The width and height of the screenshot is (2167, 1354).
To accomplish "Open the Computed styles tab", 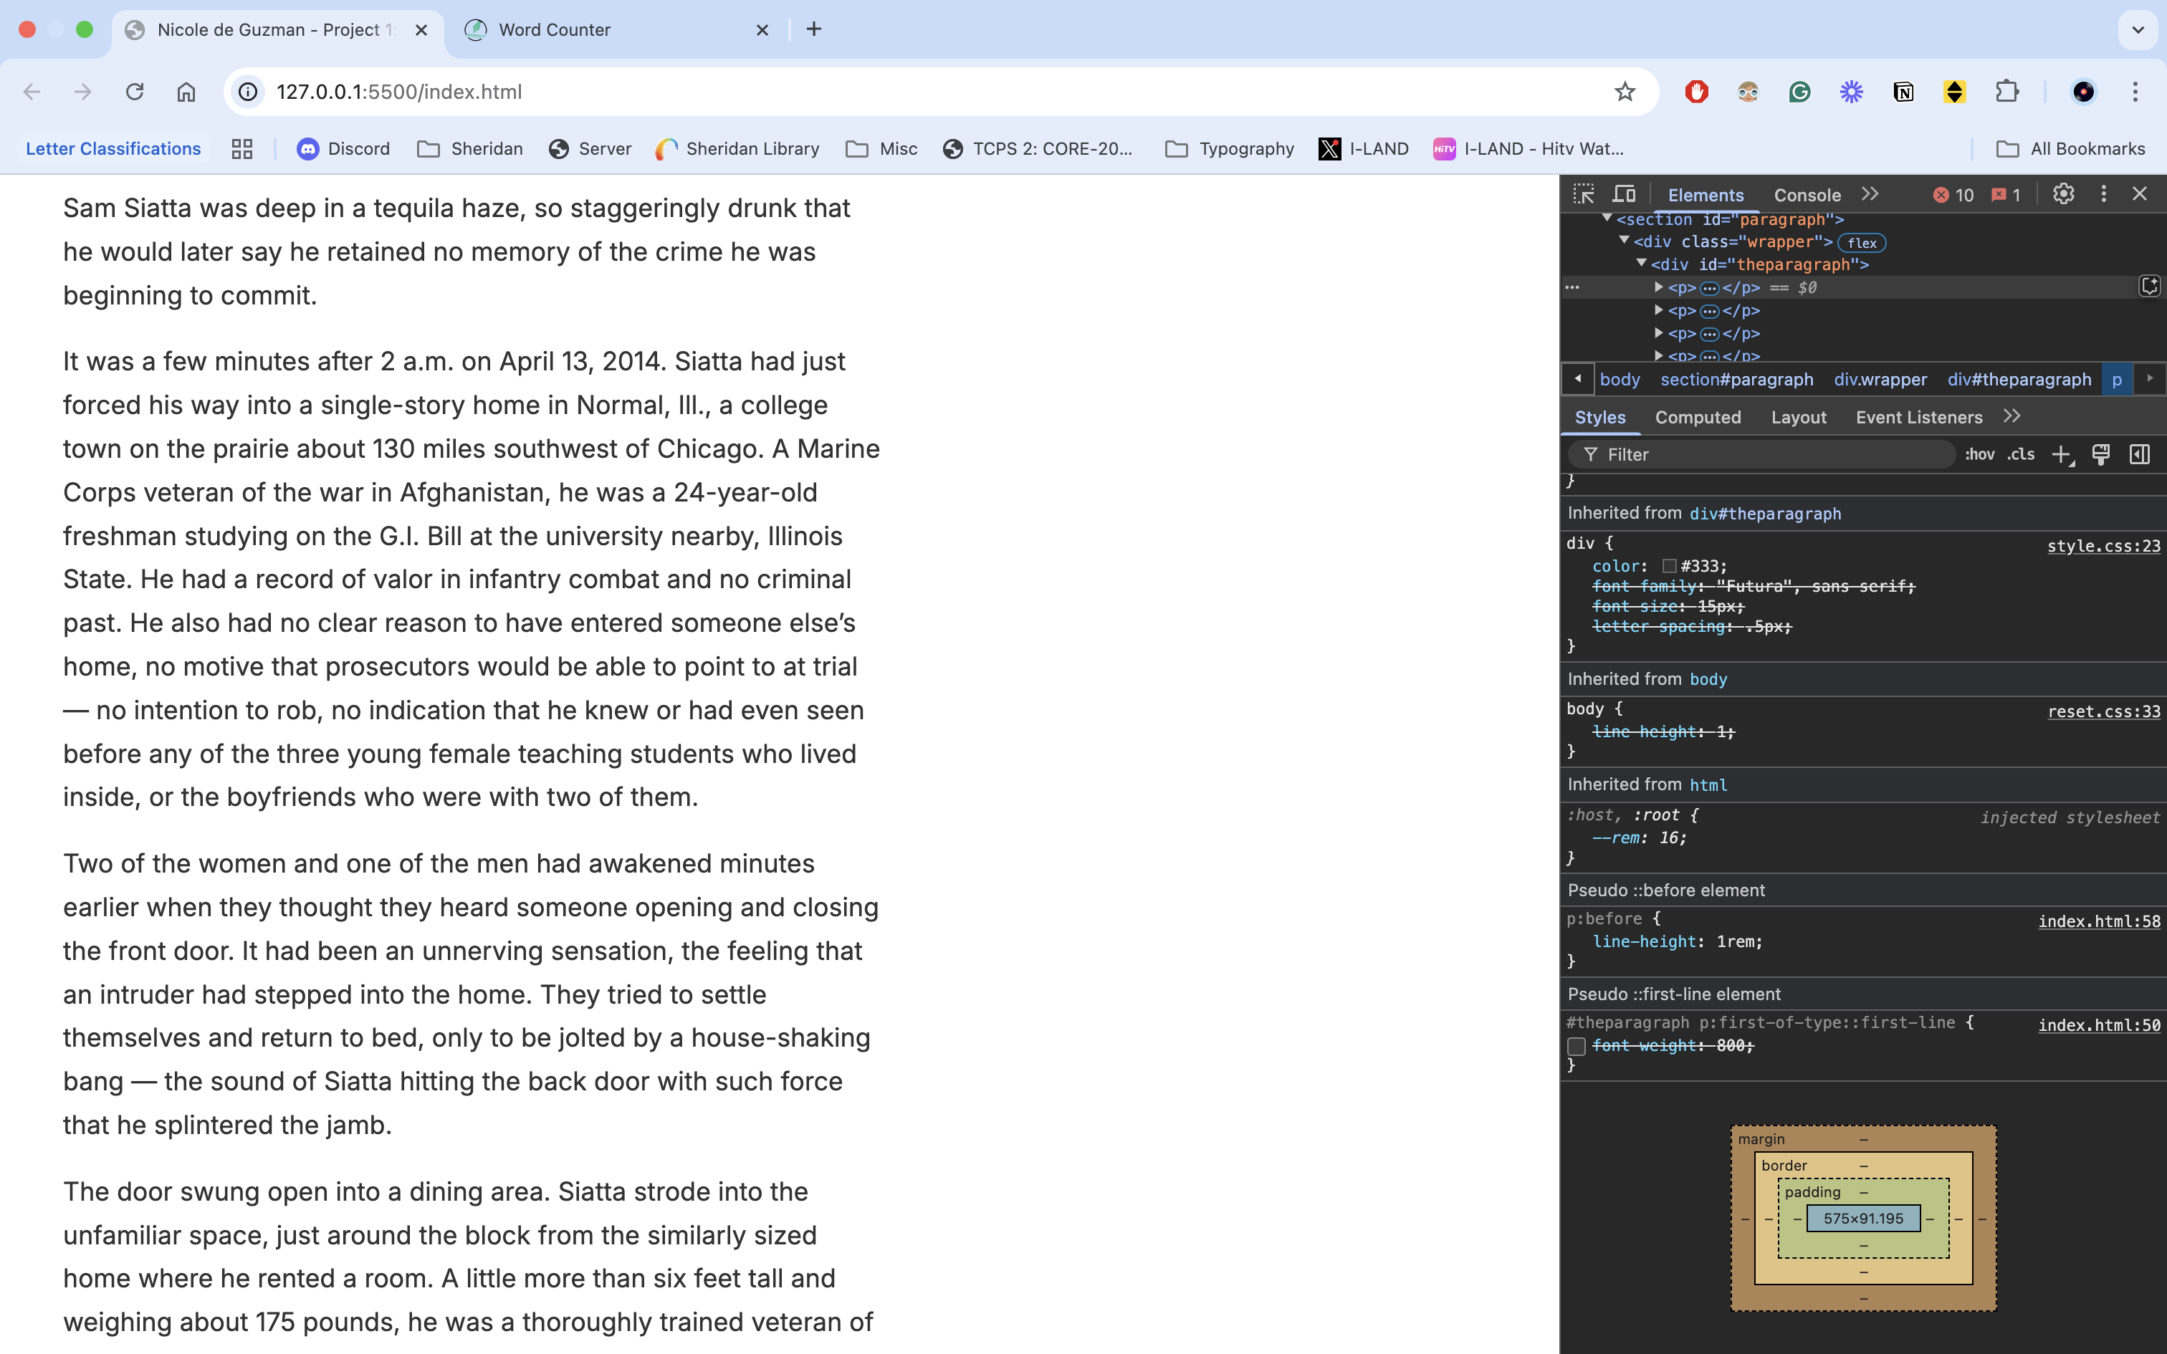I will point(1698,417).
